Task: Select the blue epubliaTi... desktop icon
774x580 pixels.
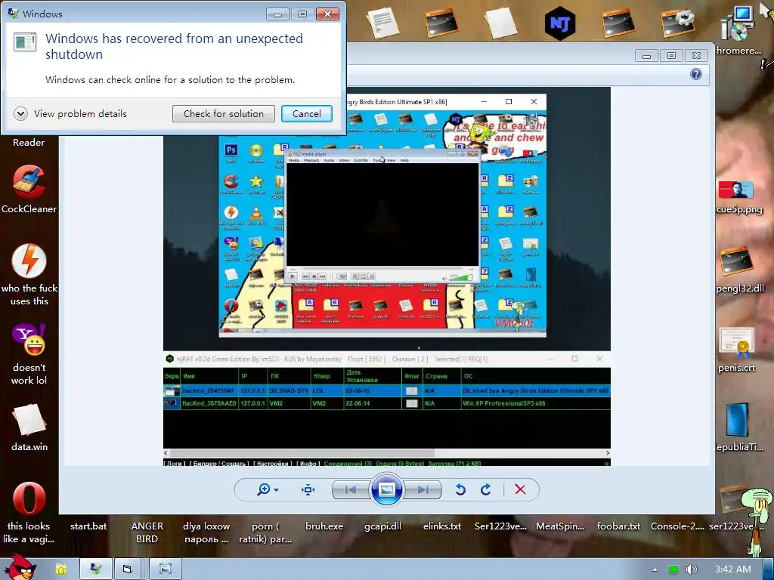Action: (x=738, y=427)
